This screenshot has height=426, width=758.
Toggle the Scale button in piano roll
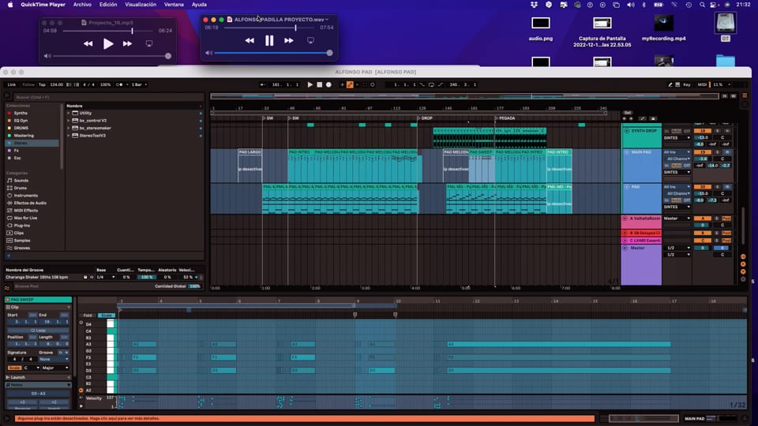(x=106, y=316)
